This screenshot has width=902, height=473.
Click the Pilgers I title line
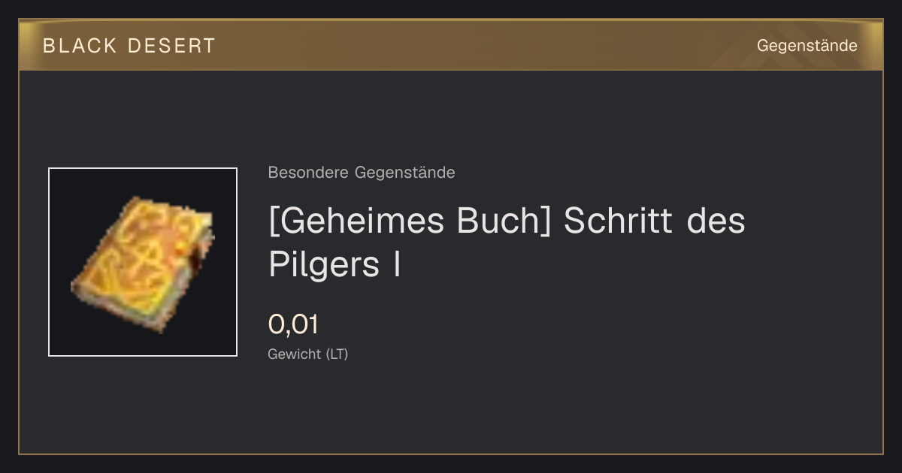[334, 267]
